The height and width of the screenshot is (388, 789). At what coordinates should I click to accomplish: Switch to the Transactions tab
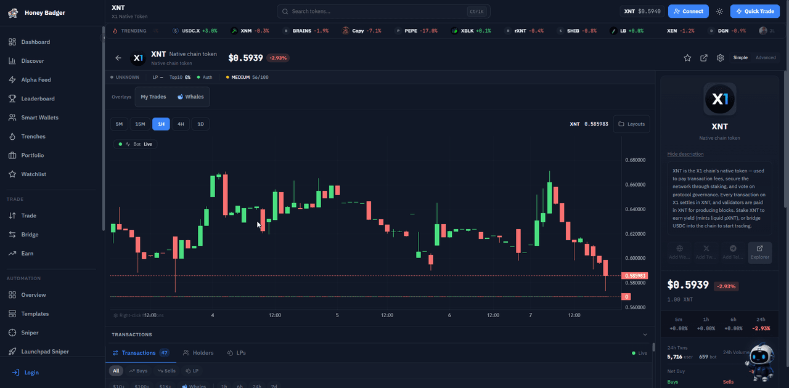click(x=140, y=353)
